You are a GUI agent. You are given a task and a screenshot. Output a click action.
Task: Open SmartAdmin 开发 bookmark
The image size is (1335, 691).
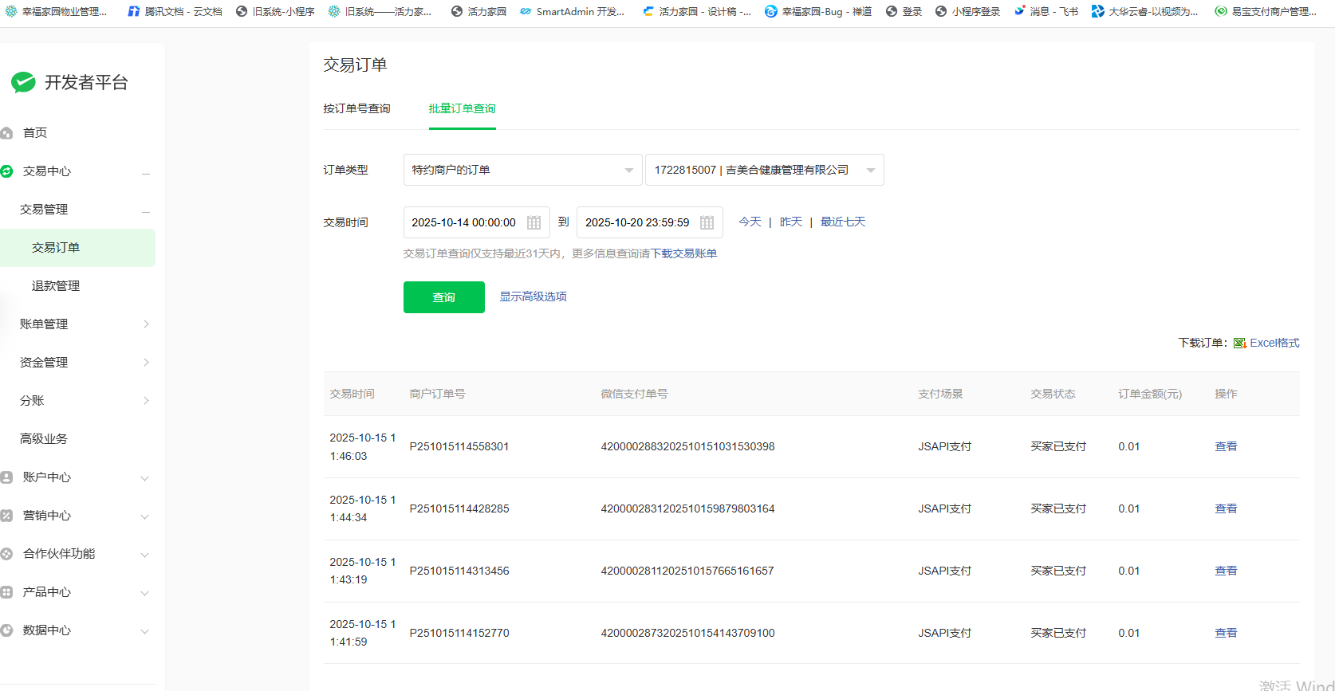[x=573, y=11]
